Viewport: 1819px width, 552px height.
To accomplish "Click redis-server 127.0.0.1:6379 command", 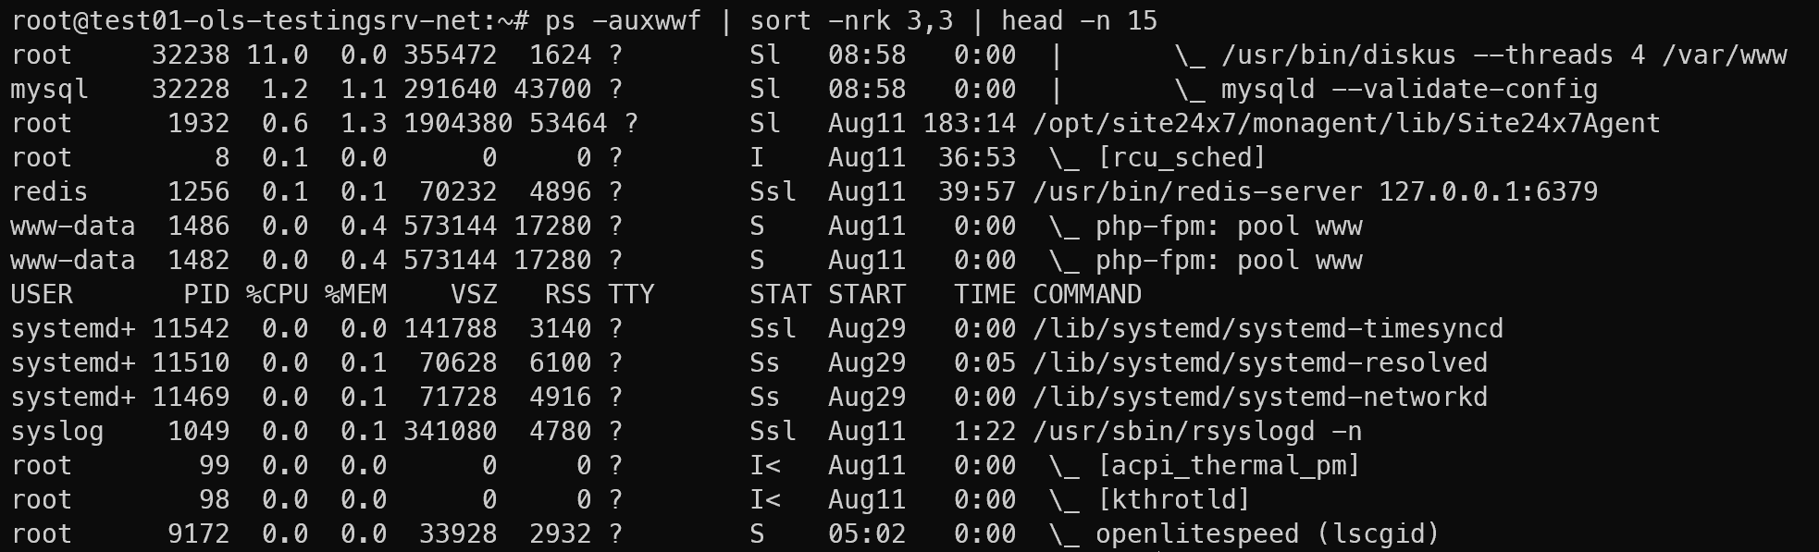I will (1315, 191).
